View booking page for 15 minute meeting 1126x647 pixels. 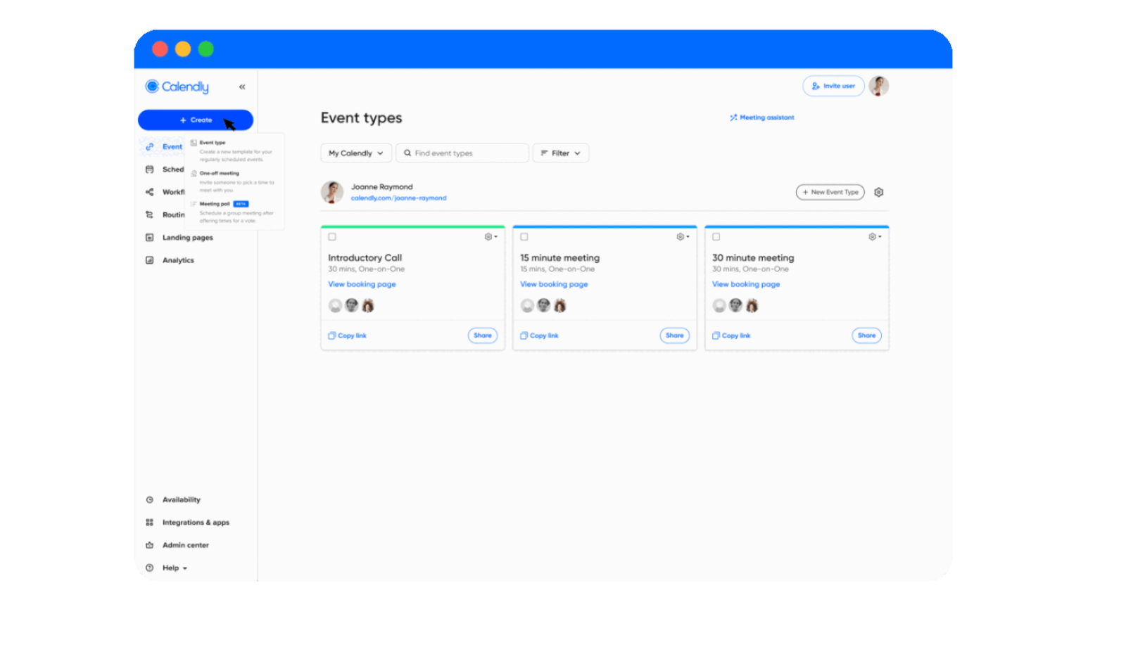click(554, 284)
